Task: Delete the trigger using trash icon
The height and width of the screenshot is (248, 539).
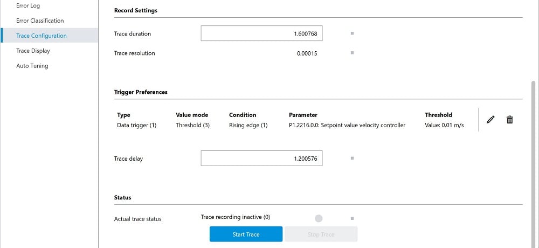Action: pos(510,120)
